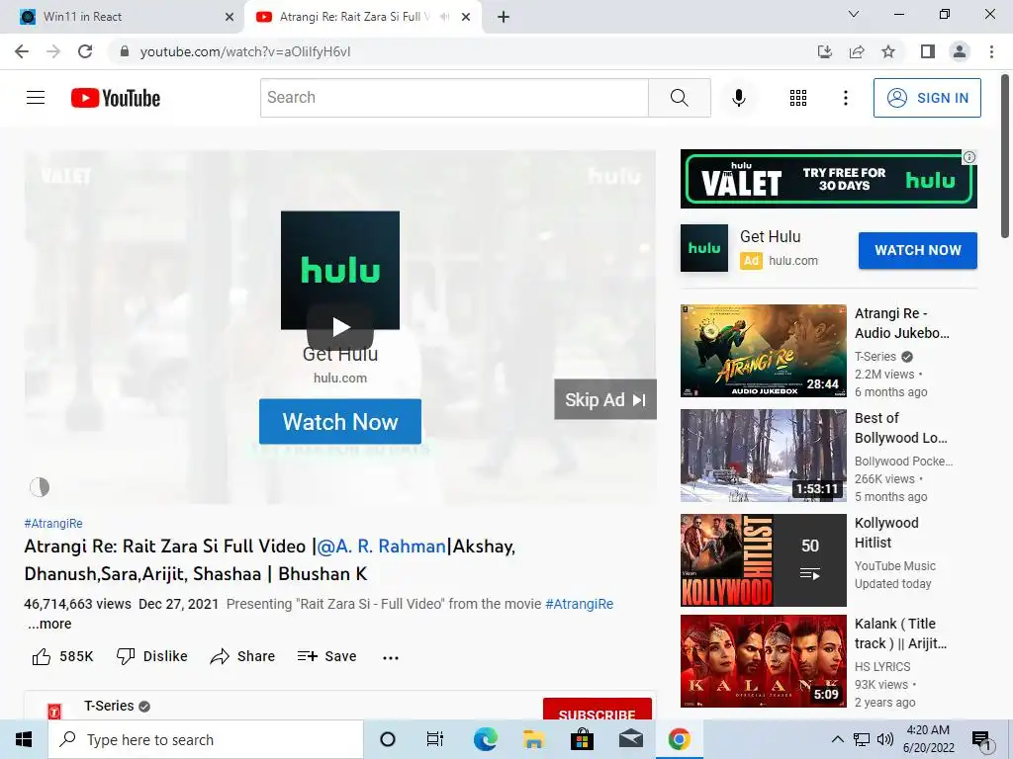Share the video
This screenshot has width=1013, height=759.
243,656
